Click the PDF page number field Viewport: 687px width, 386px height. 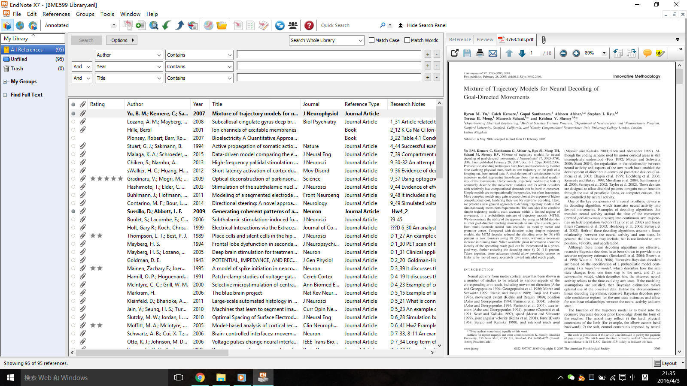[535, 53]
